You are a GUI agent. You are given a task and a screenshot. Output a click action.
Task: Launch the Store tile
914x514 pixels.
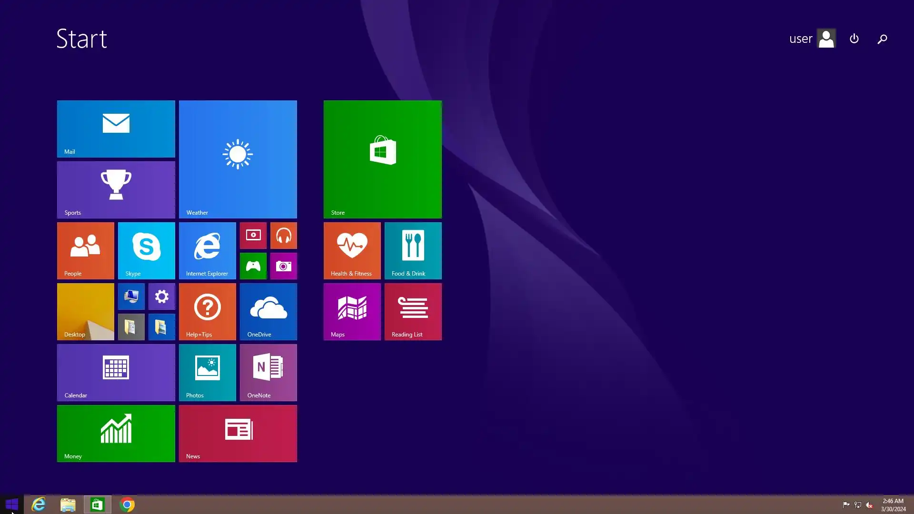click(x=382, y=159)
